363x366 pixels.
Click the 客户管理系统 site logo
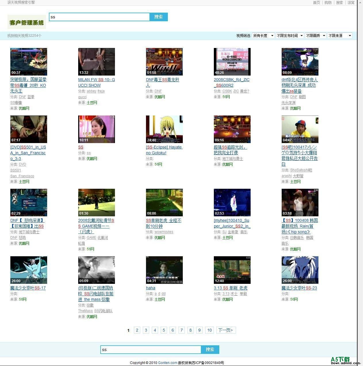point(26,22)
